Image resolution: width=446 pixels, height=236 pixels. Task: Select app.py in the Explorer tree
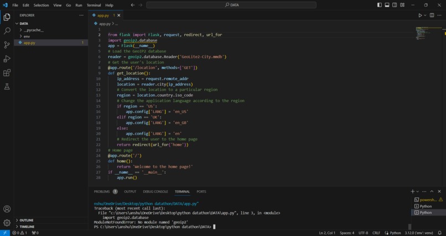click(51, 42)
